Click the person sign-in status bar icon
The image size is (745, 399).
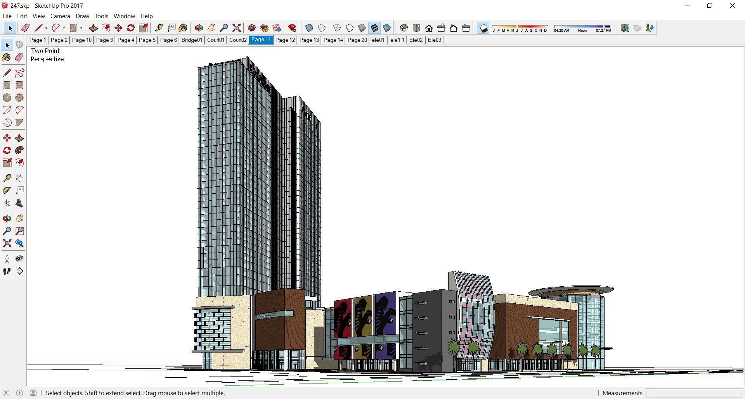click(x=33, y=393)
